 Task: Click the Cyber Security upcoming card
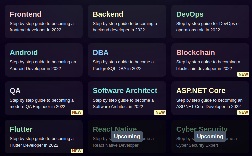pos(210,137)
